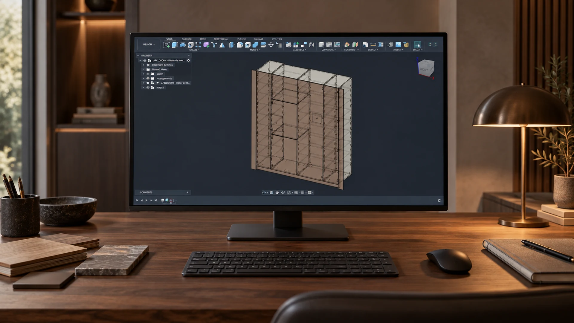Select the Named Views label
The image size is (574, 323).
(159, 69)
